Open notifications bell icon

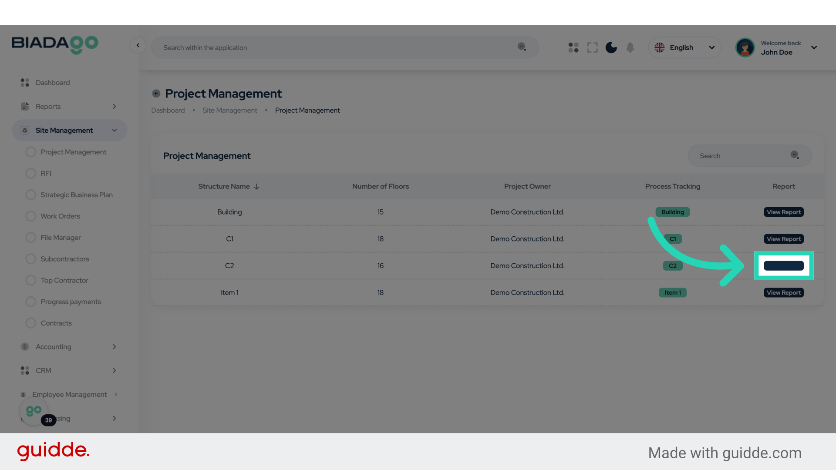tap(630, 47)
